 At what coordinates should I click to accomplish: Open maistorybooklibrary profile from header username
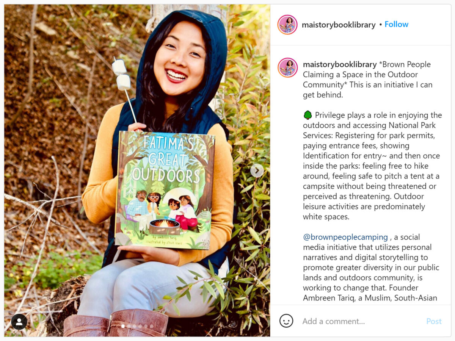click(x=339, y=25)
